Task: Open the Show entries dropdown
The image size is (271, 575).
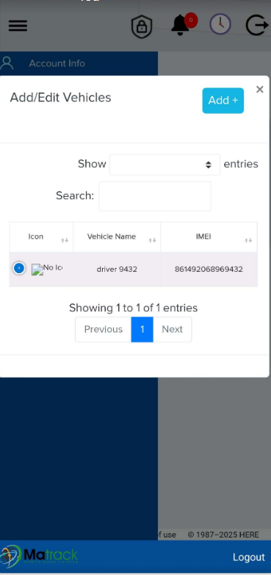Action: [165, 164]
